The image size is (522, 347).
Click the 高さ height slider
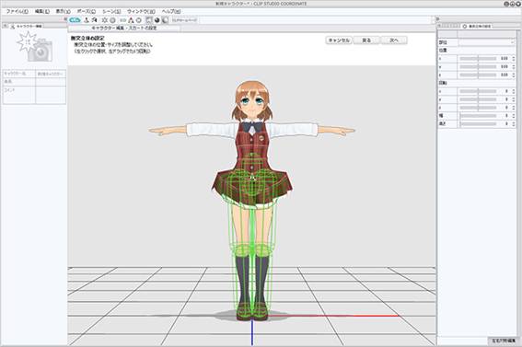point(478,123)
